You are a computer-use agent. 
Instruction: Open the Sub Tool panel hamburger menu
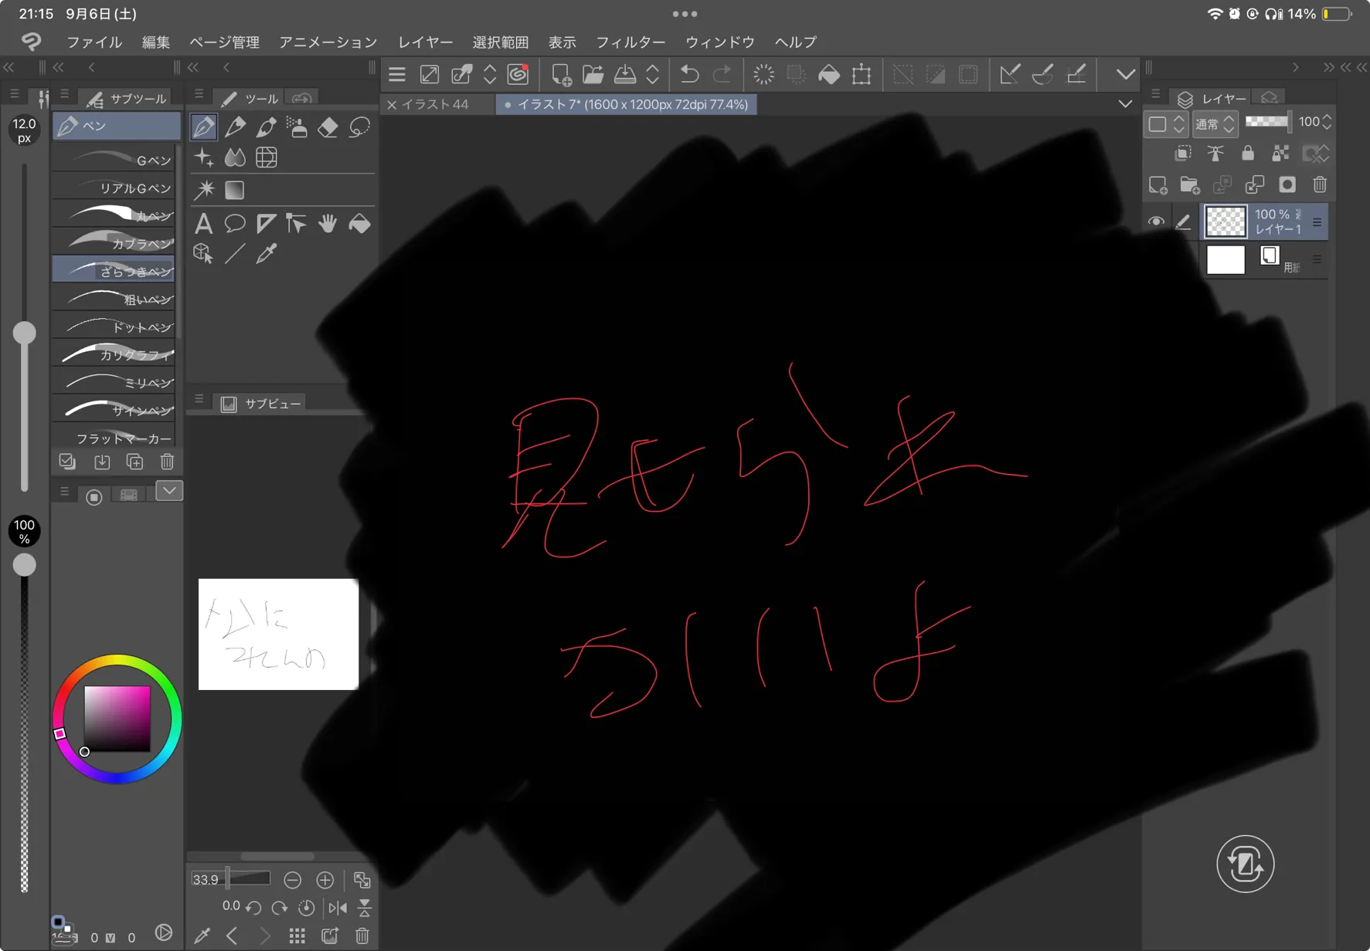tap(65, 94)
